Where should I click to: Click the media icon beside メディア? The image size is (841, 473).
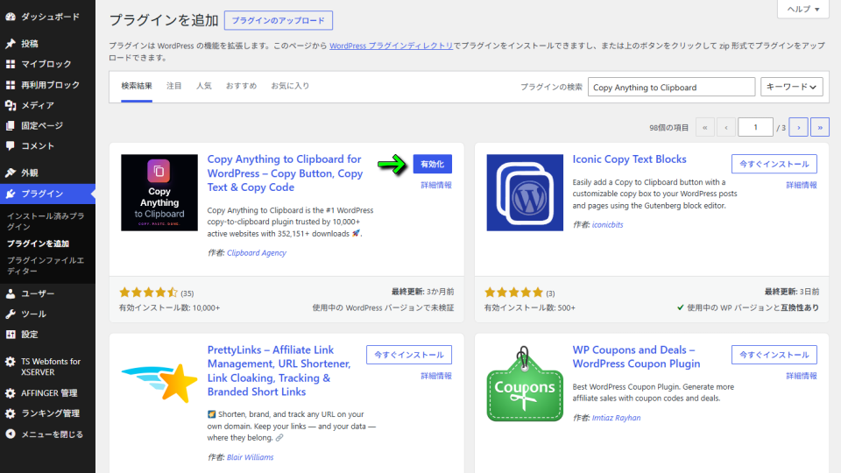(x=11, y=105)
